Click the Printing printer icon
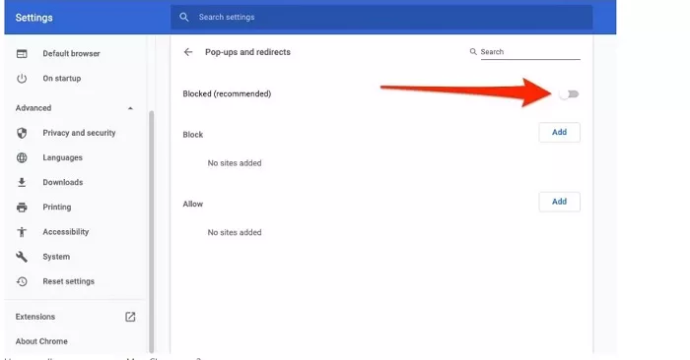This screenshot has height=360, width=690. pyautogui.click(x=22, y=208)
